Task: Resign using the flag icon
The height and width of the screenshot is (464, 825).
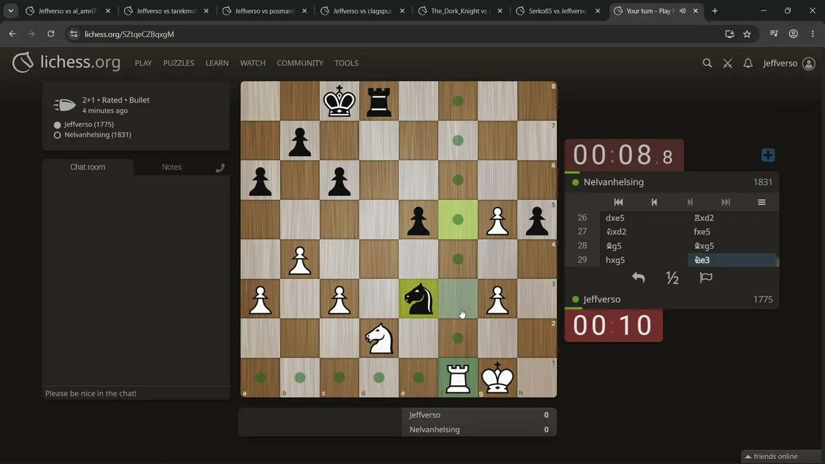Action: coord(706,278)
